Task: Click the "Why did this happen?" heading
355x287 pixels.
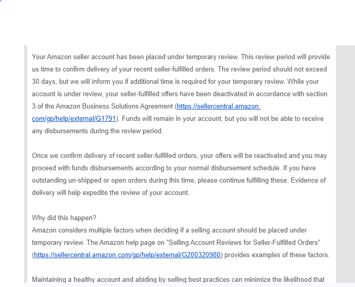Action: [64, 218]
